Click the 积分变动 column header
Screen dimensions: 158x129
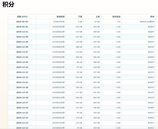coord(116,17)
